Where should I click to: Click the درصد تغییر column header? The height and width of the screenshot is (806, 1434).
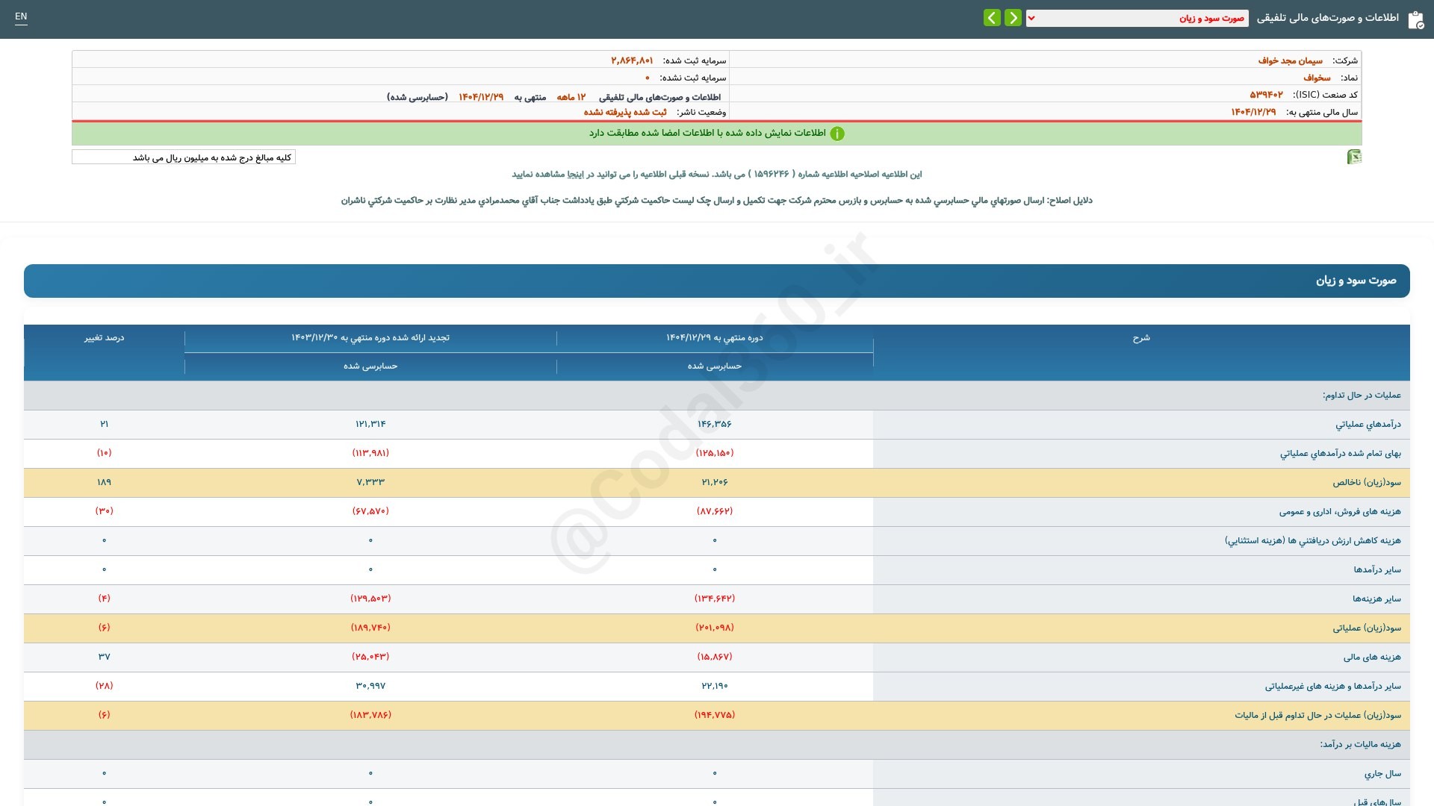click(104, 338)
